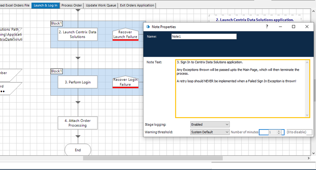Switch to the Process Order tab

coord(72,5)
